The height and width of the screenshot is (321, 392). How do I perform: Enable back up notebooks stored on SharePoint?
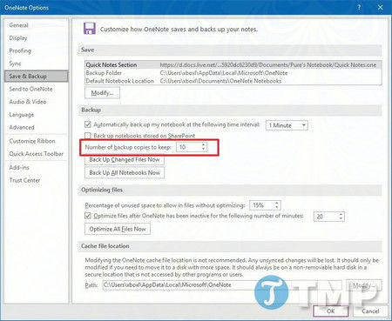(88, 136)
